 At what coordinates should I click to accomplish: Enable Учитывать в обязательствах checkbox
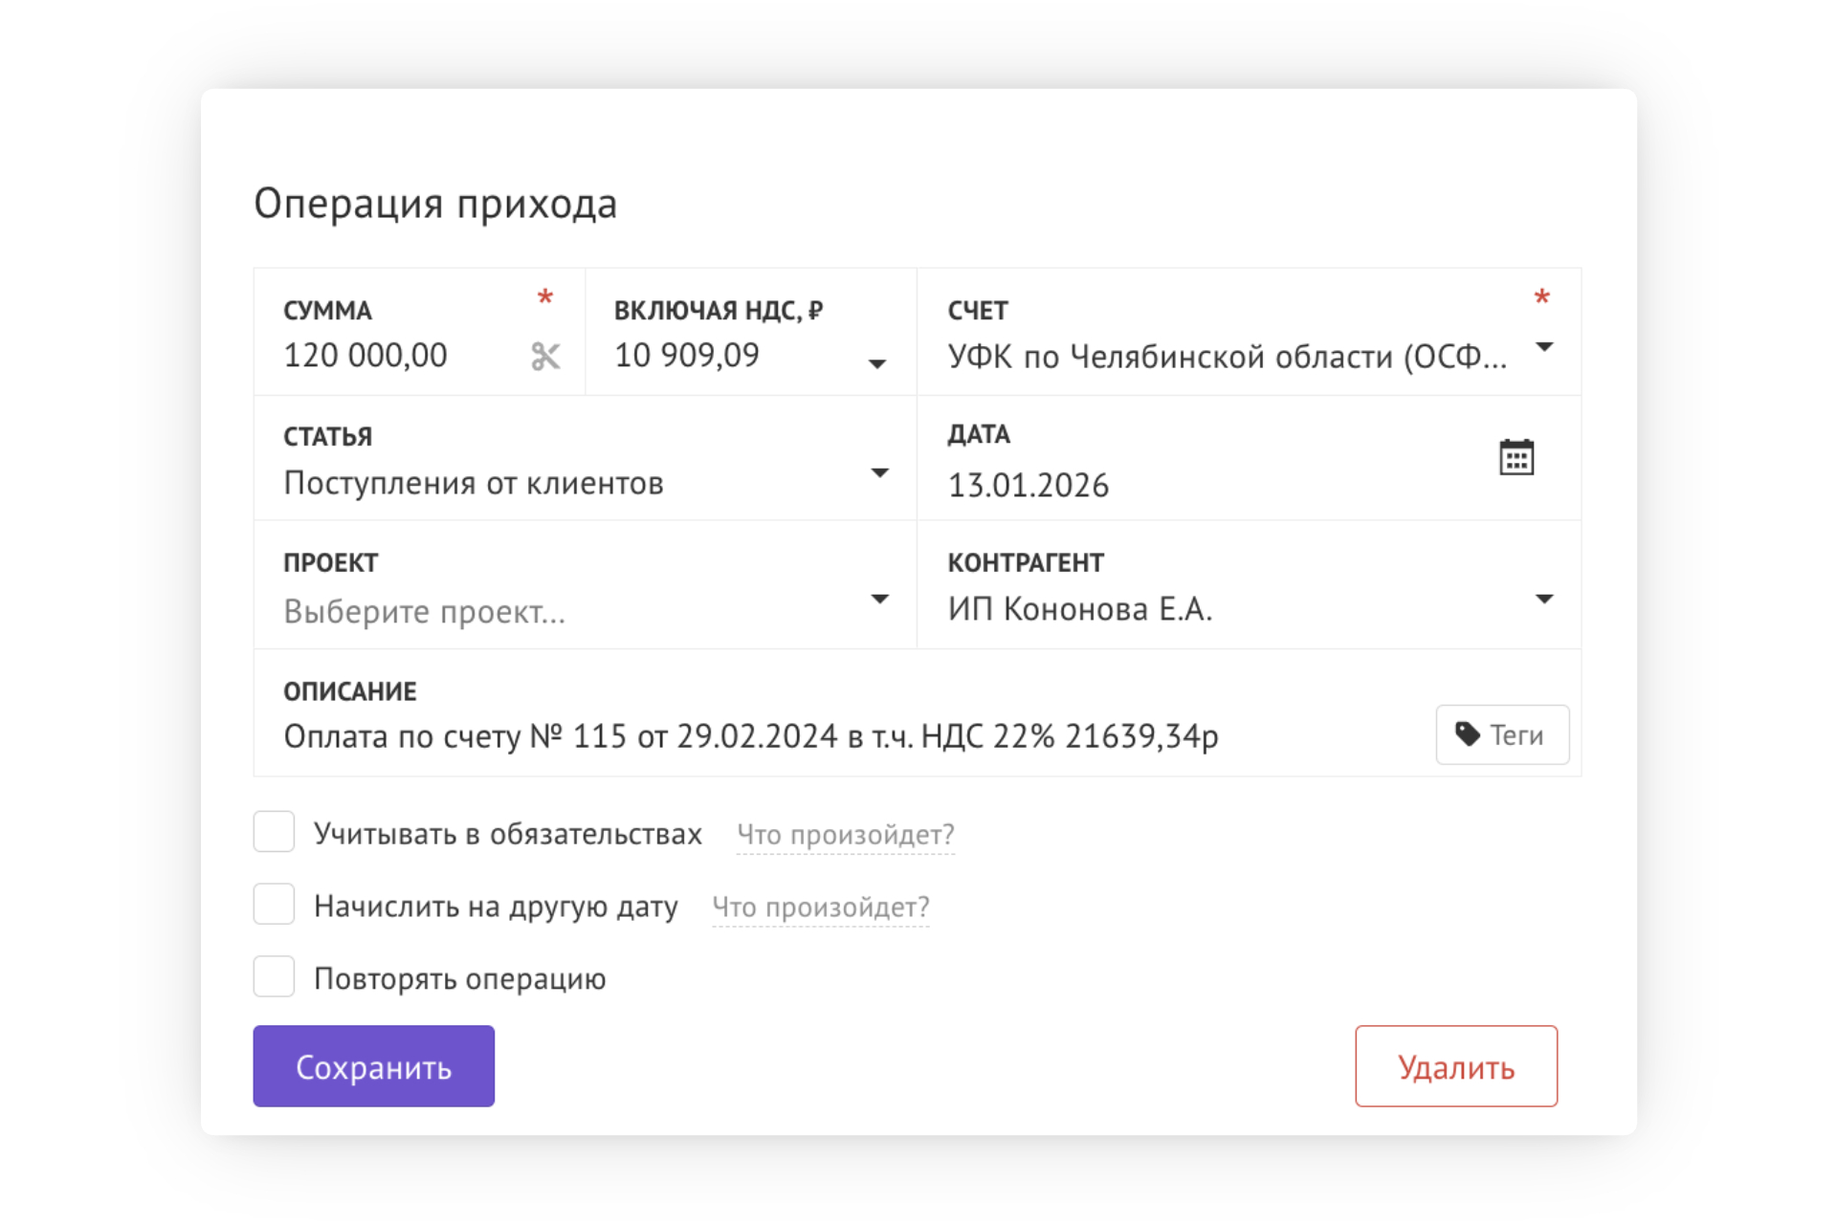(274, 832)
